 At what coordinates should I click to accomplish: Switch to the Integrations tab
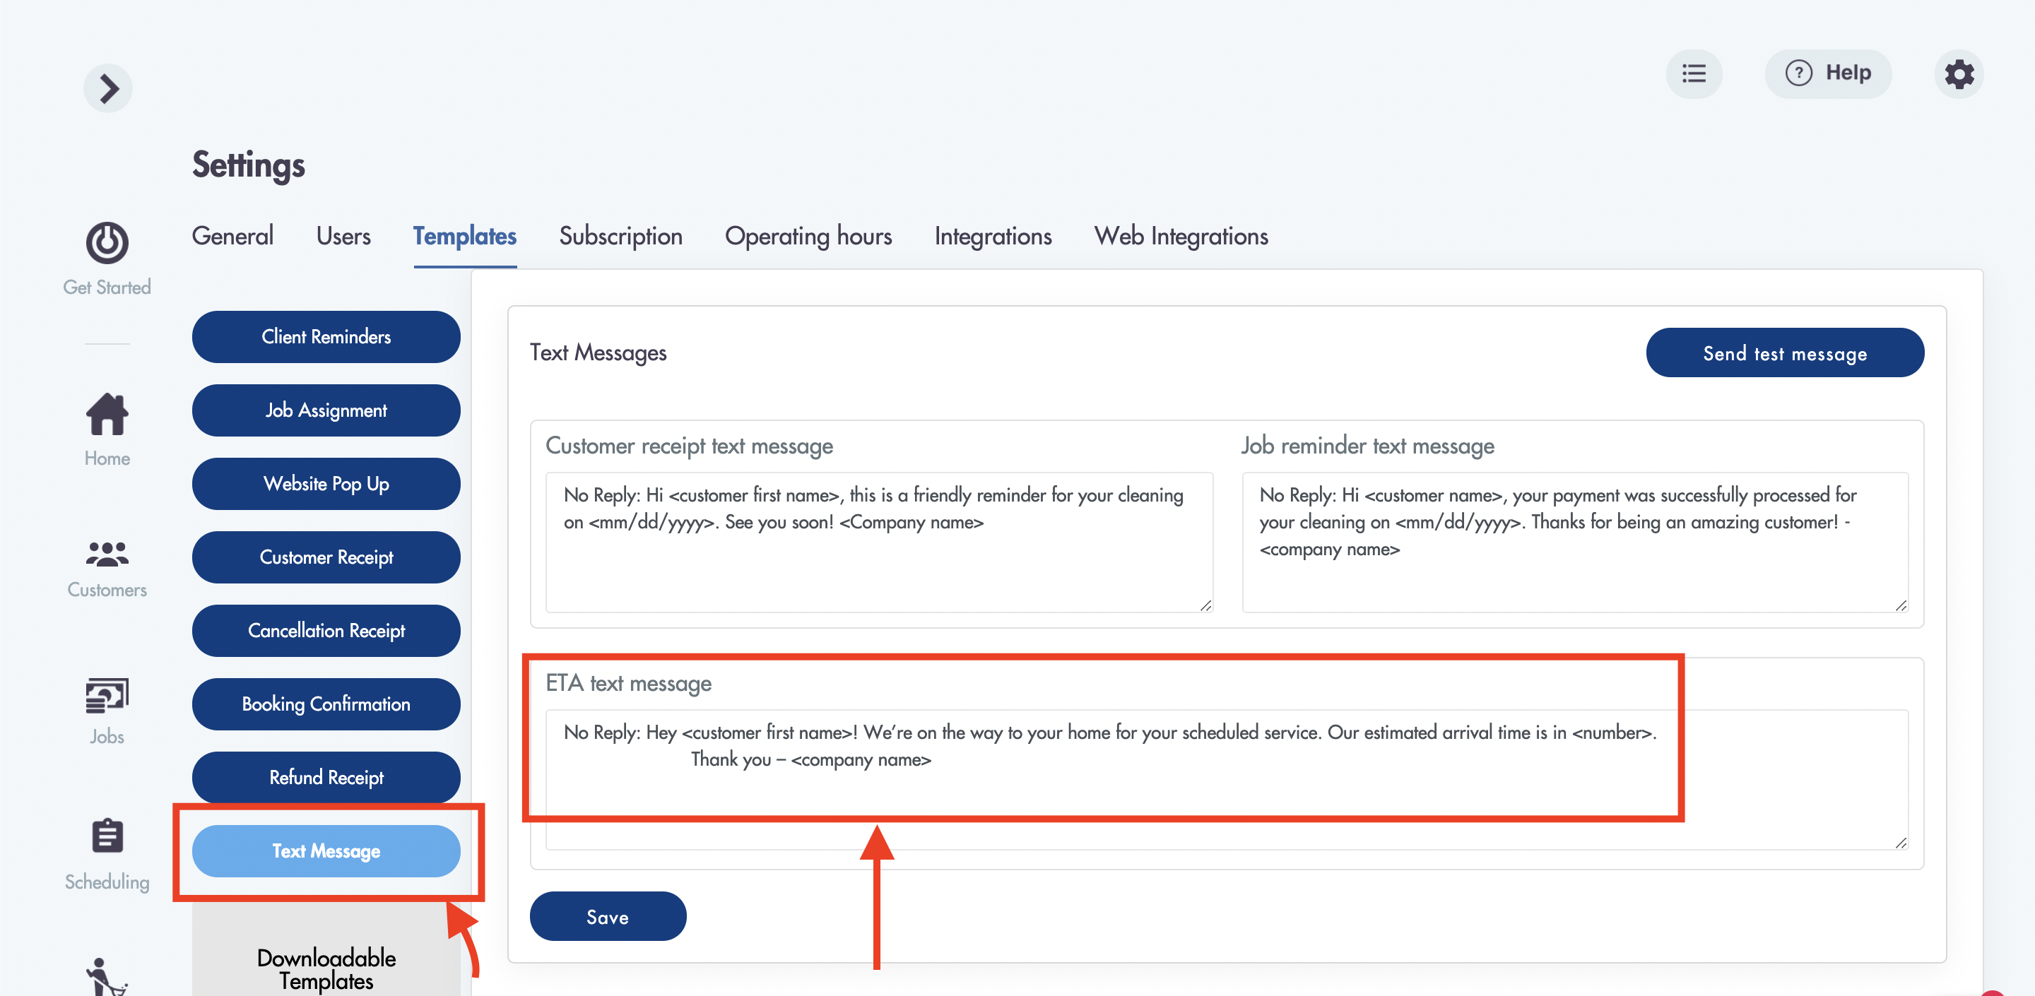click(993, 236)
